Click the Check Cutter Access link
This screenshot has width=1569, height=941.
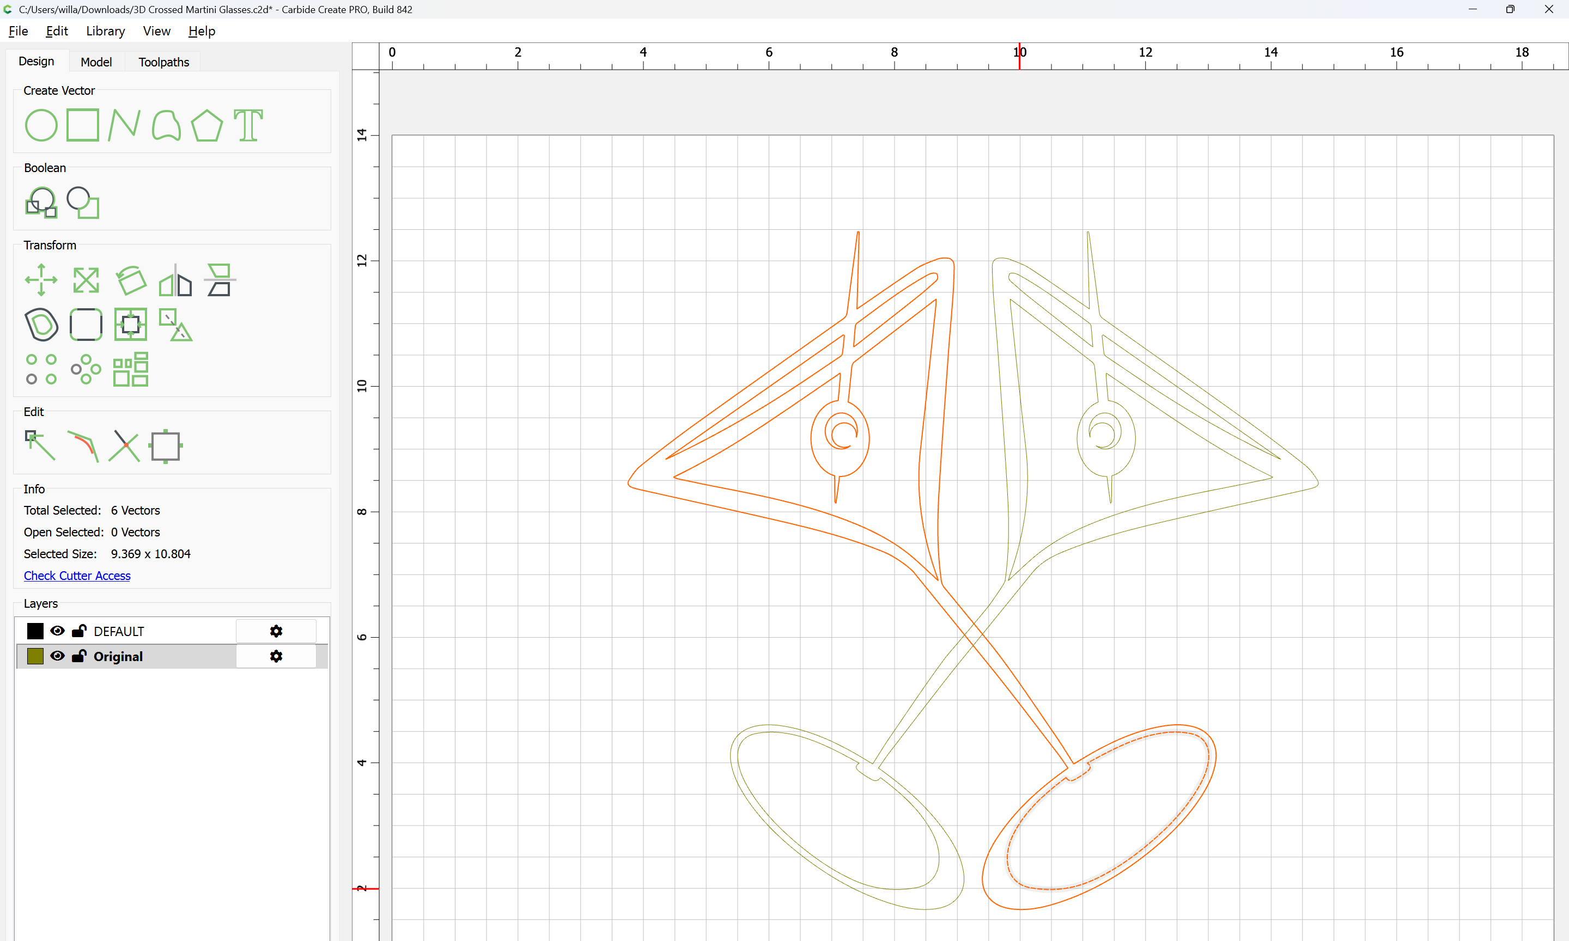[x=77, y=576]
